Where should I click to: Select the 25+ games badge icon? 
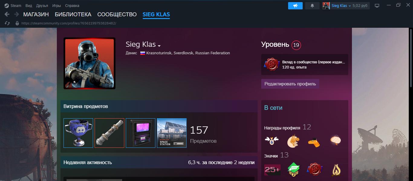(272, 170)
